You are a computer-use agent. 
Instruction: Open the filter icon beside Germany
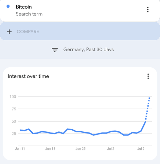click(x=55, y=50)
